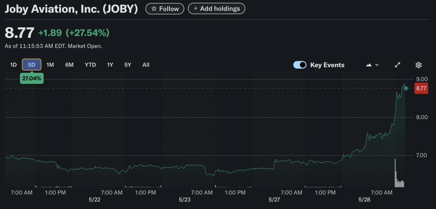Click the green current price dot on chart

[406, 89]
